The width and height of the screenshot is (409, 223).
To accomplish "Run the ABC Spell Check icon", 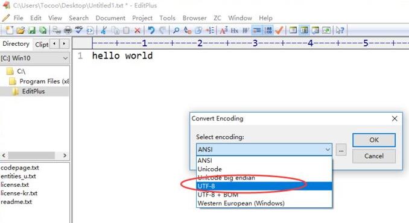I will [79, 30].
